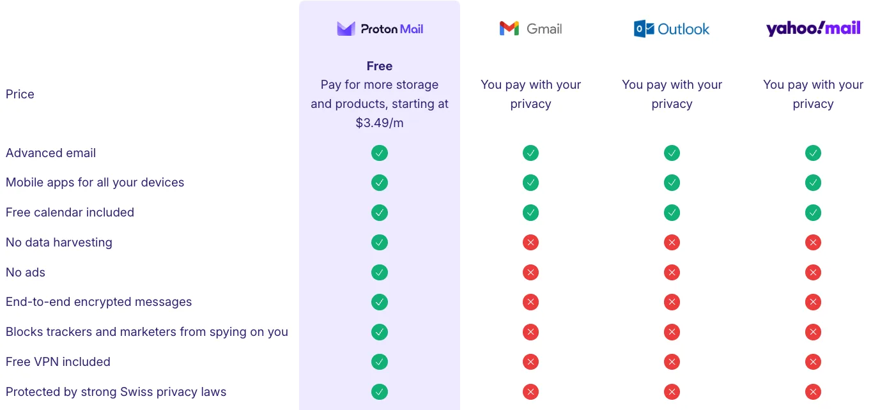Viewport: 880px width, 410px height.
Task: Click Gmail's red X for No data harvesting
Action: [530, 243]
